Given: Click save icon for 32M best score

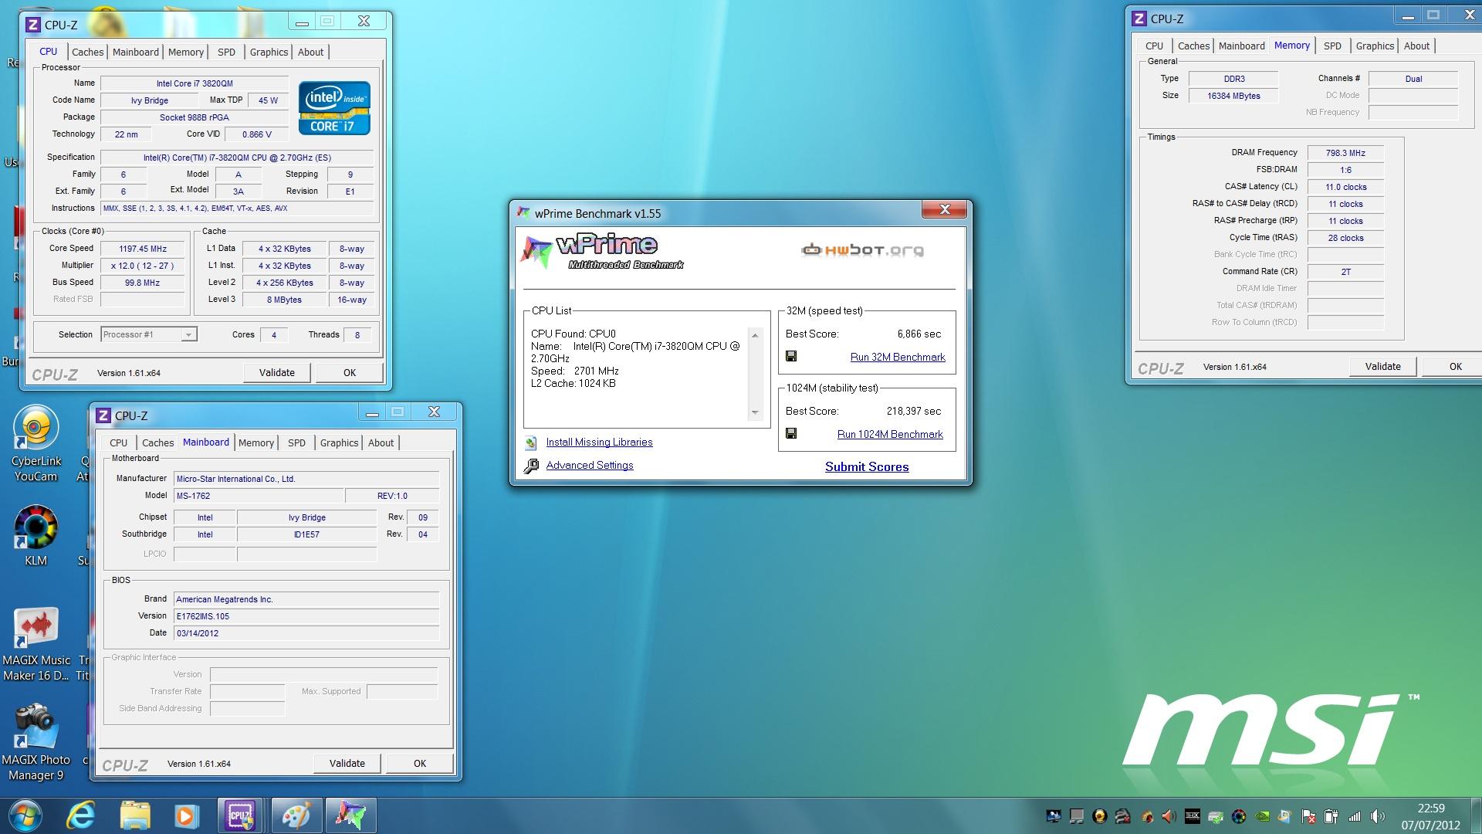Looking at the screenshot, I should [x=790, y=356].
